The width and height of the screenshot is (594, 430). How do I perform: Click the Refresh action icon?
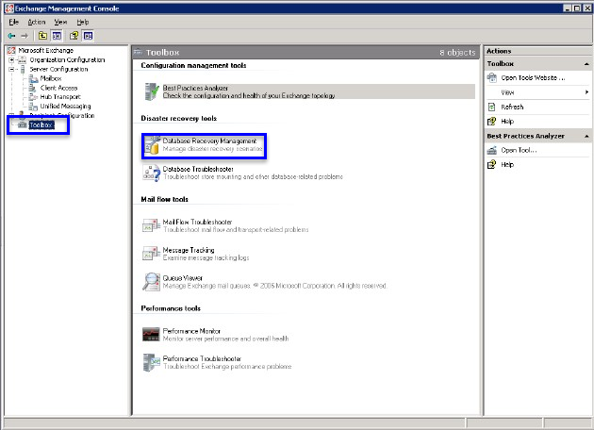click(492, 107)
